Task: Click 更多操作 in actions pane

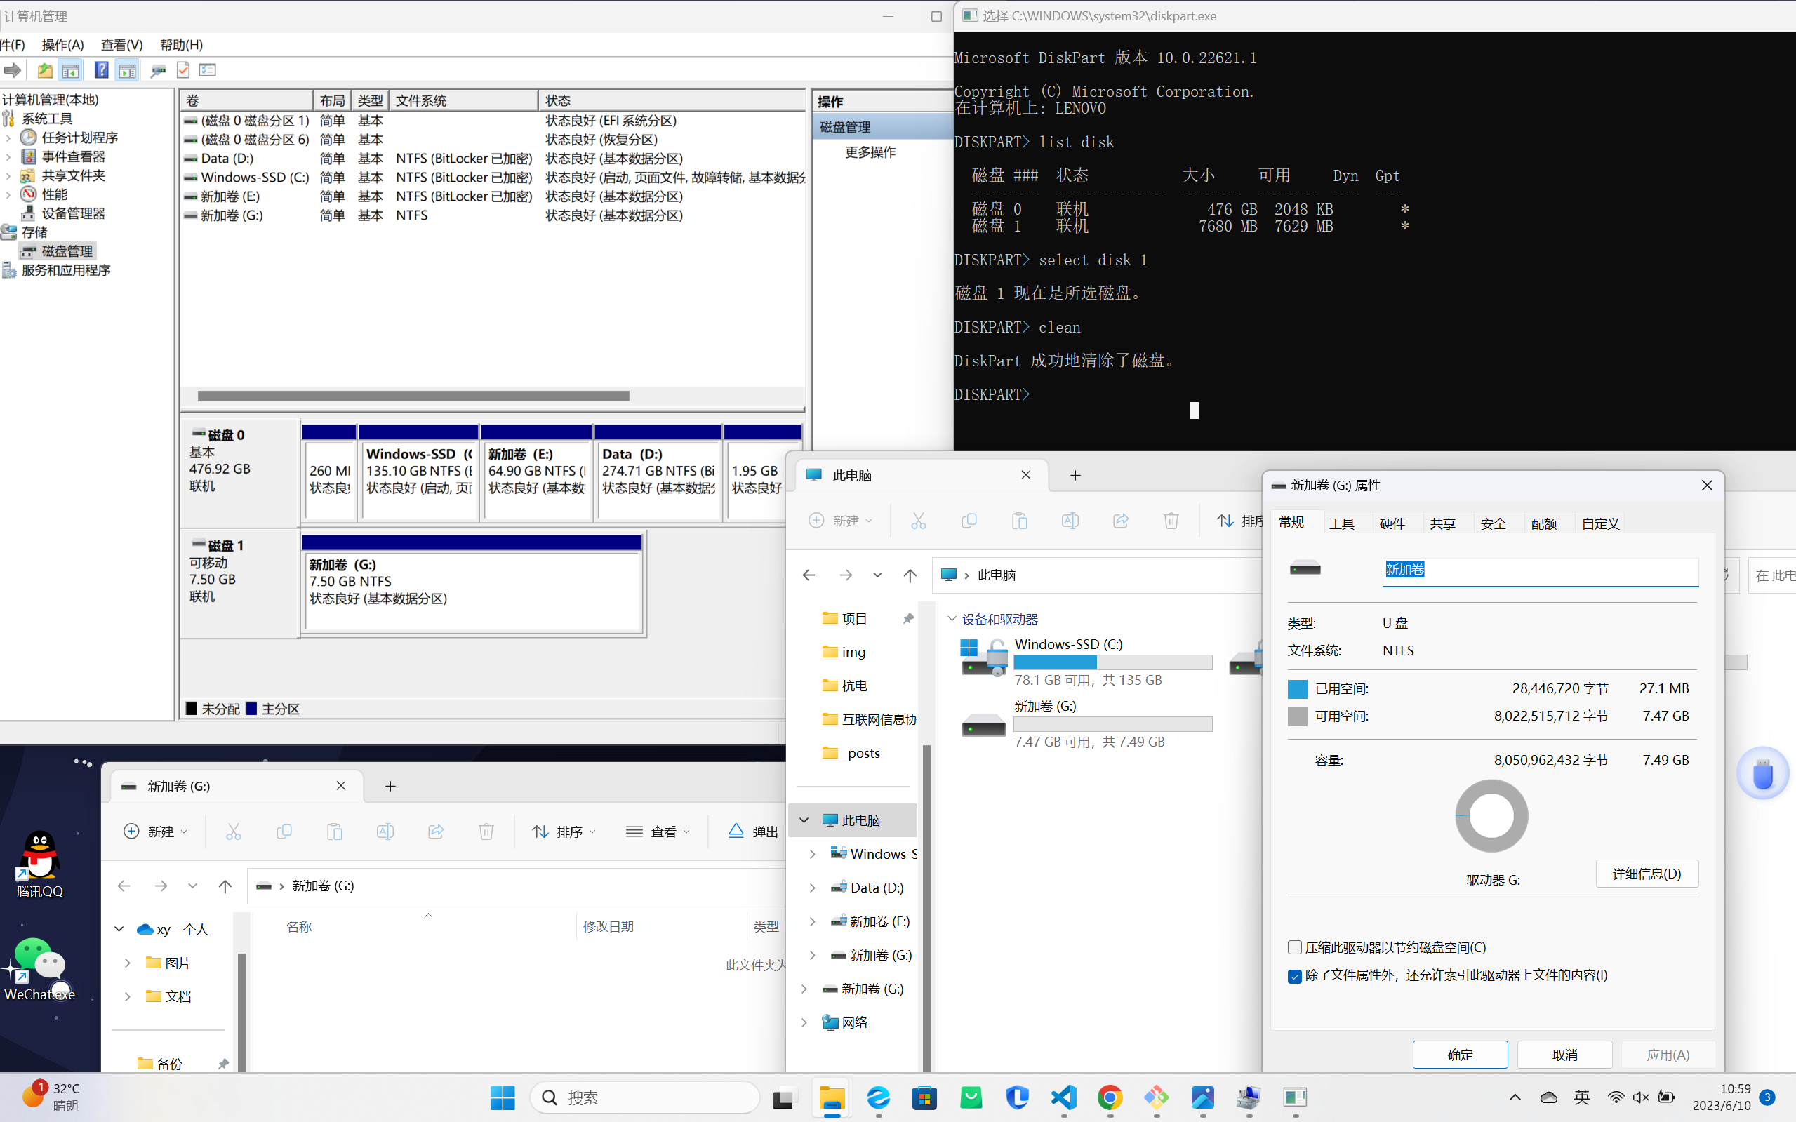Action: (870, 152)
